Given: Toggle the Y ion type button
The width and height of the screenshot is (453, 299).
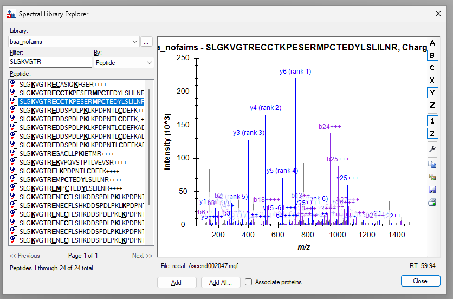Looking at the screenshot, I should (432, 93).
